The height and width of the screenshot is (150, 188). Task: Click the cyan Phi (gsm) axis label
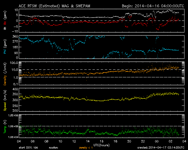click(x=5, y=47)
